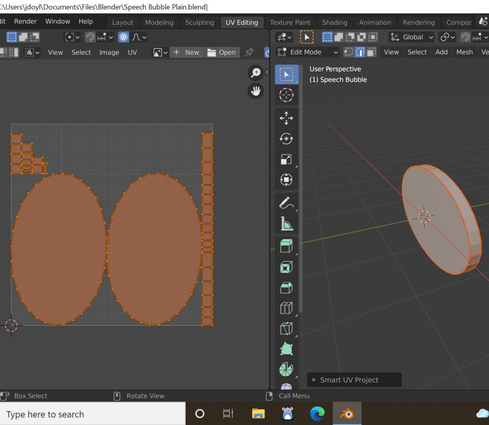This screenshot has width=489, height=425.
Task: Select the Annotate pencil tool
Action: [287, 203]
